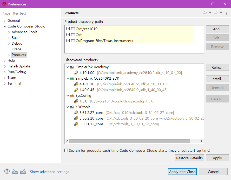231x180 pixels.
Task: Click the right scroll arrow of products list
Action: click(202, 141)
